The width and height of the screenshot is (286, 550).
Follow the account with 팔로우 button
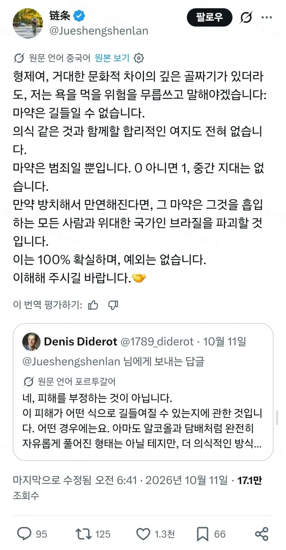coord(209,17)
